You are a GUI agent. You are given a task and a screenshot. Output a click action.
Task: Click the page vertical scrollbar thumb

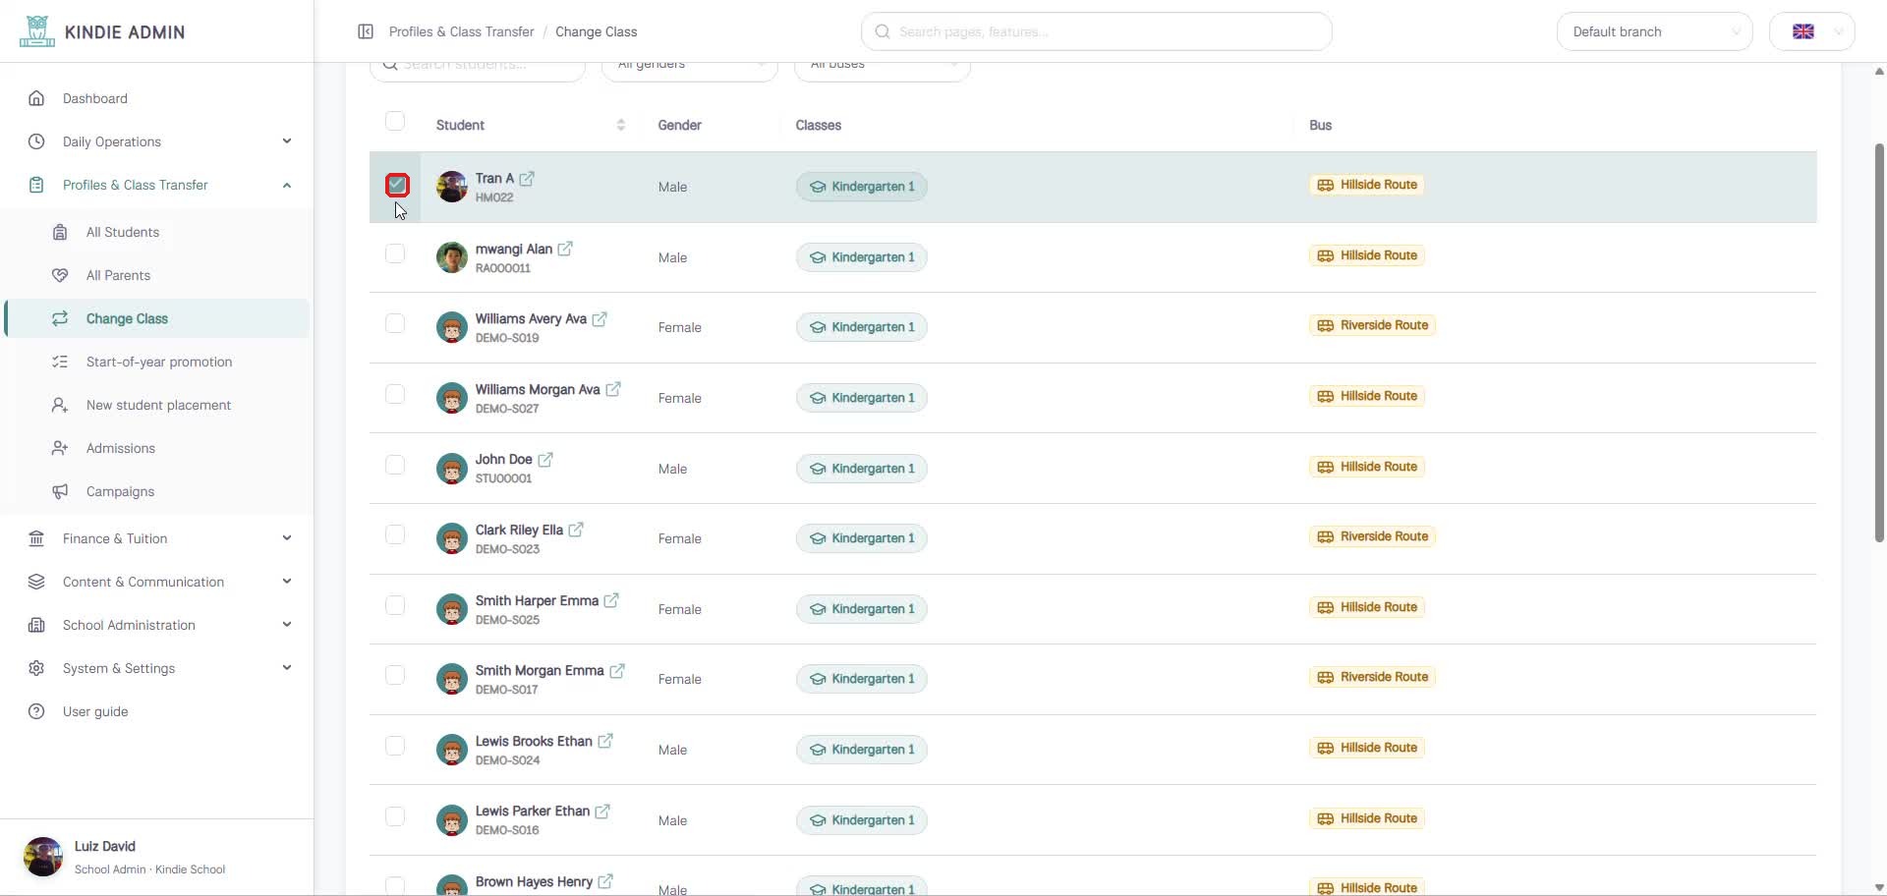click(x=1879, y=342)
